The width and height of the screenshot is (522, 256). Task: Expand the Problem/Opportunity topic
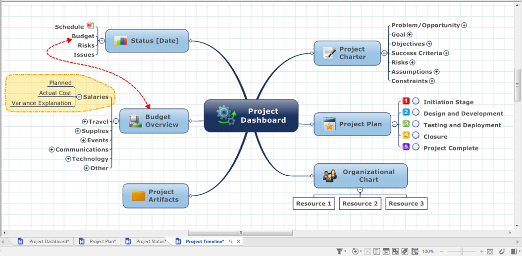coord(464,25)
